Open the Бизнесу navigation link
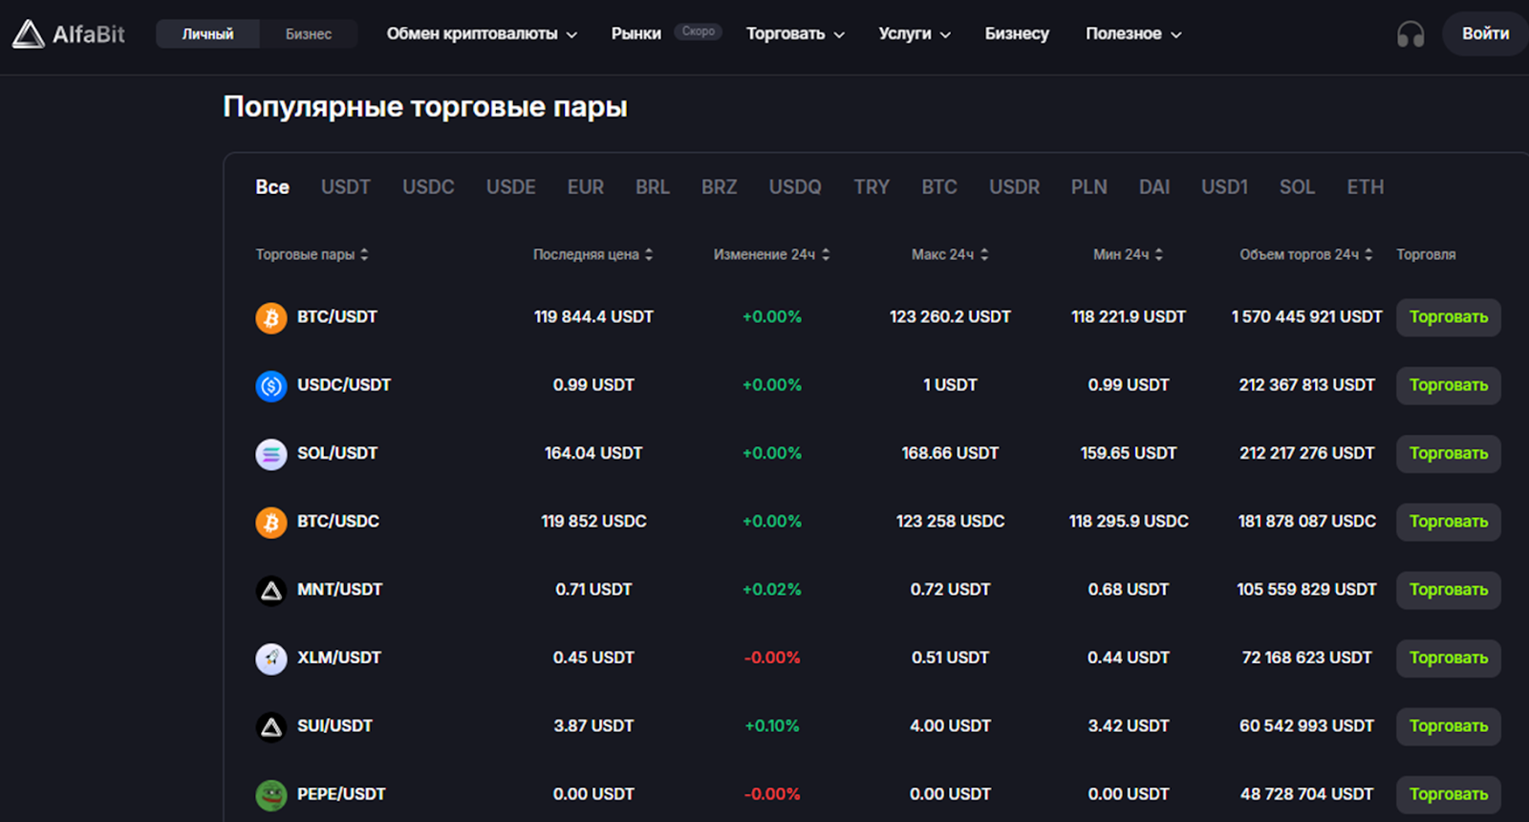The image size is (1529, 822). click(1017, 34)
